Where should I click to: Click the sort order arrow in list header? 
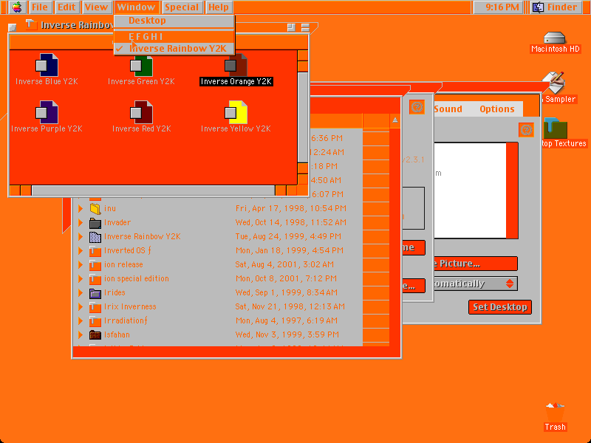click(395, 120)
